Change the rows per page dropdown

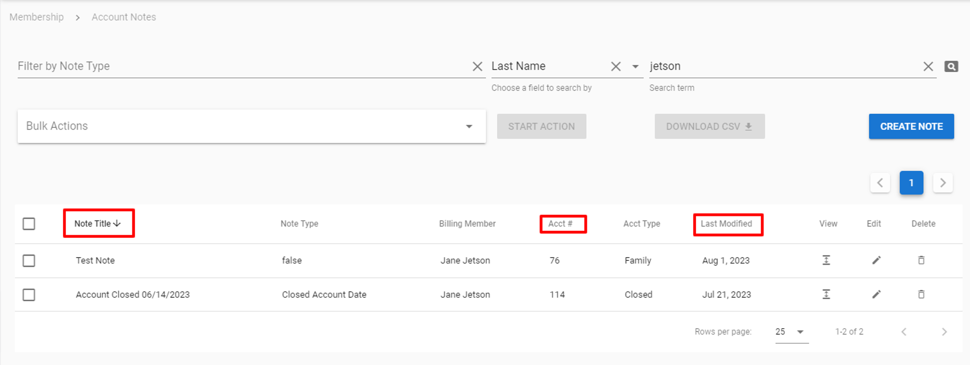coord(791,332)
